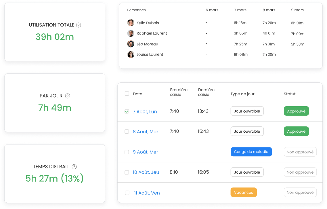Click the Dernière saisie column header
Viewport: 327px width, 209px height.
pos(206,92)
